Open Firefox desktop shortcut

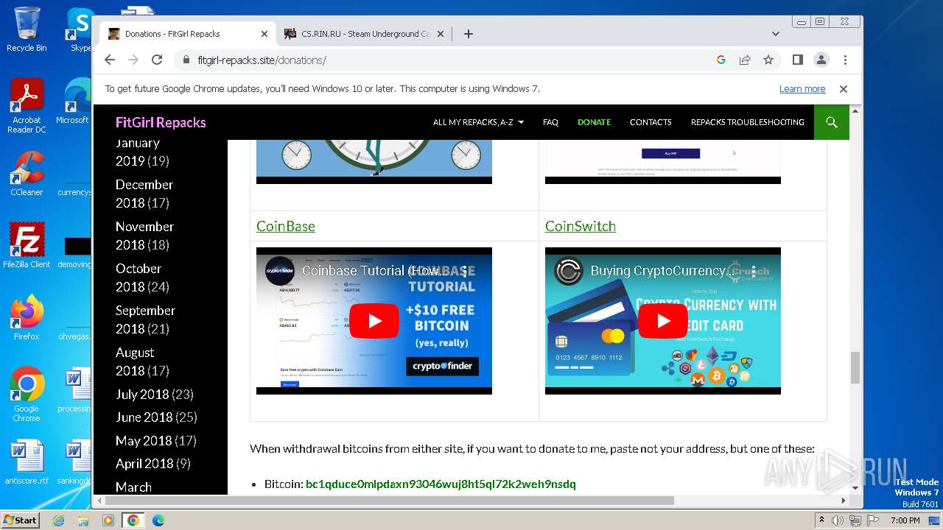click(x=27, y=317)
